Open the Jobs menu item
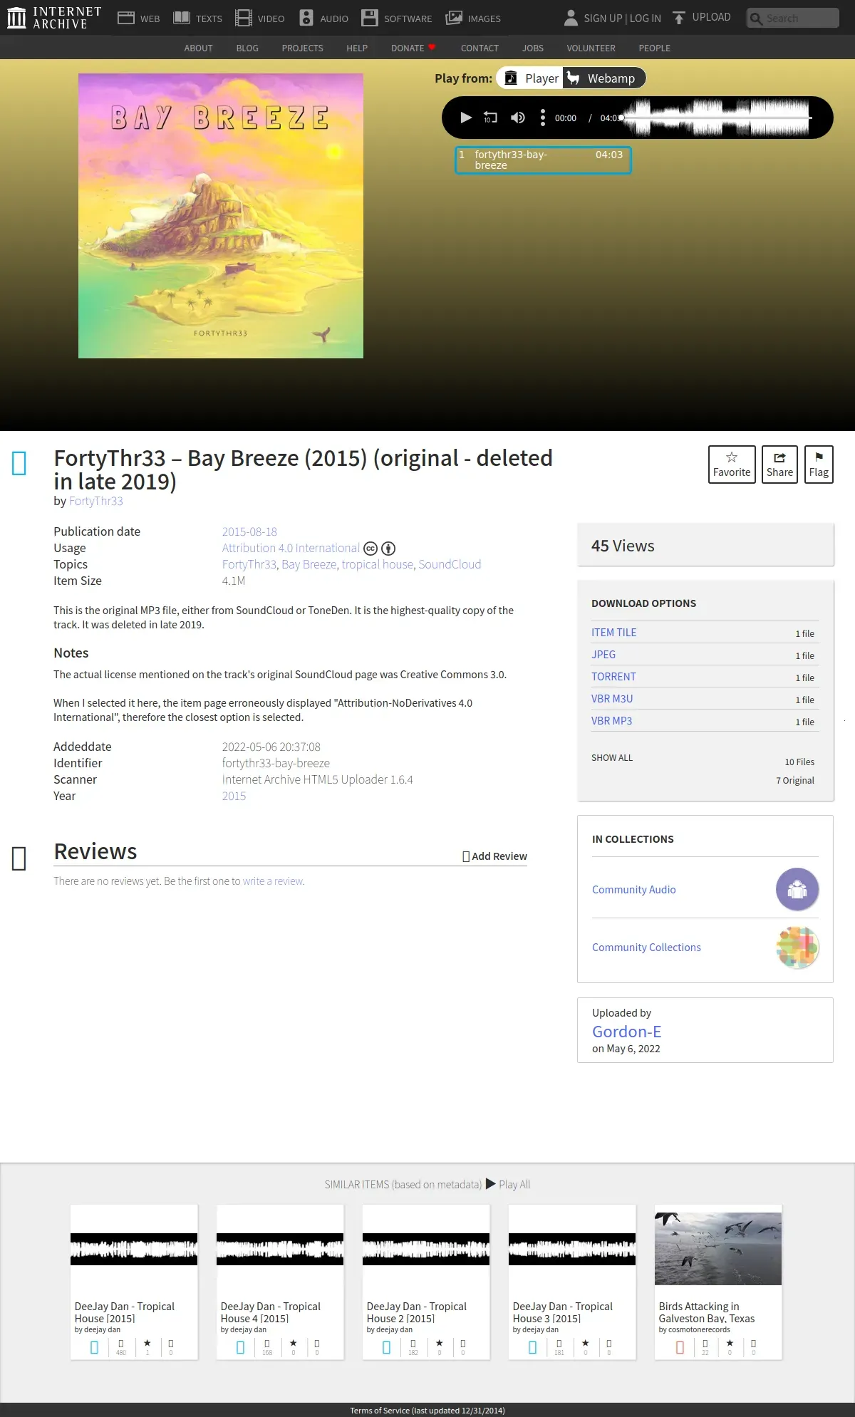This screenshot has height=1417, width=855. [x=533, y=48]
